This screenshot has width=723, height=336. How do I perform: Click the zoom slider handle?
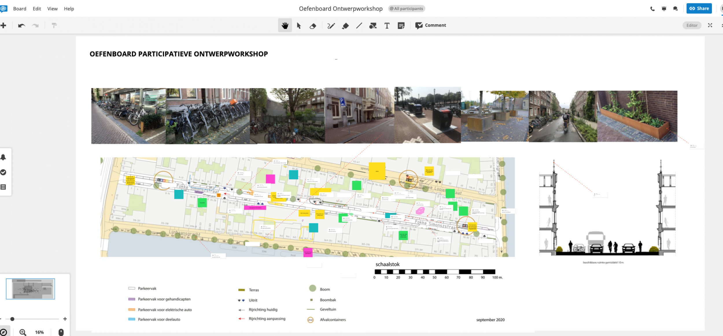pos(12,319)
